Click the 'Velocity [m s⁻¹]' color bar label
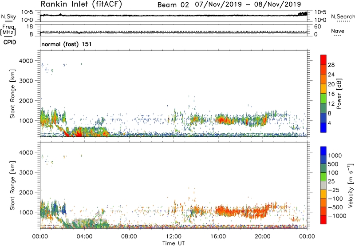The image size is (355, 246). click(x=351, y=185)
